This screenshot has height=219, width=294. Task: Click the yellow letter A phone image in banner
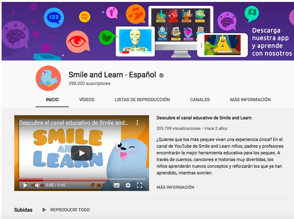(x=222, y=45)
